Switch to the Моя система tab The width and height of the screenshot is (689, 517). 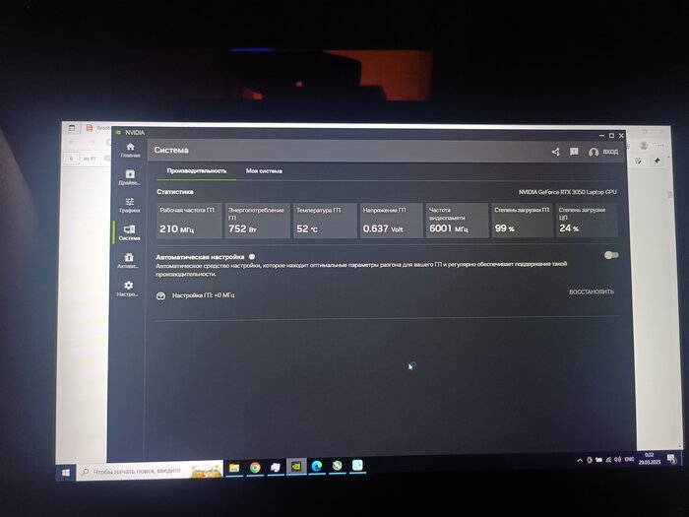(264, 171)
